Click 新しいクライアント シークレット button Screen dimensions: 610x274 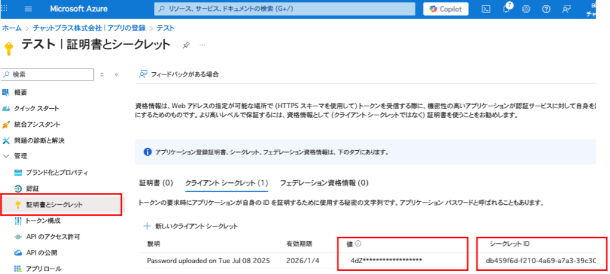tap(191, 226)
